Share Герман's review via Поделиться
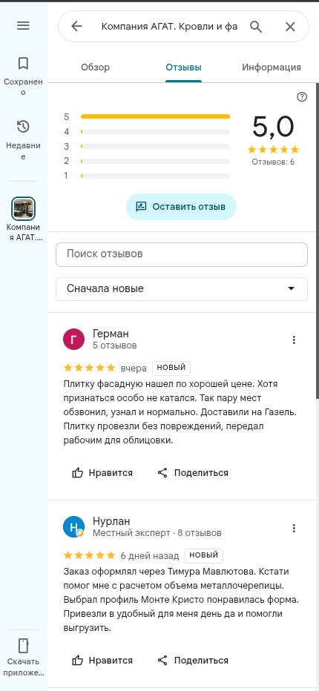319x691 pixels. [193, 473]
